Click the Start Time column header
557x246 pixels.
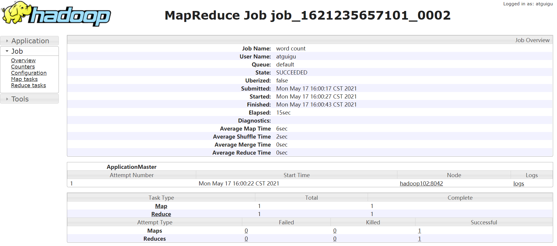pos(297,175)
